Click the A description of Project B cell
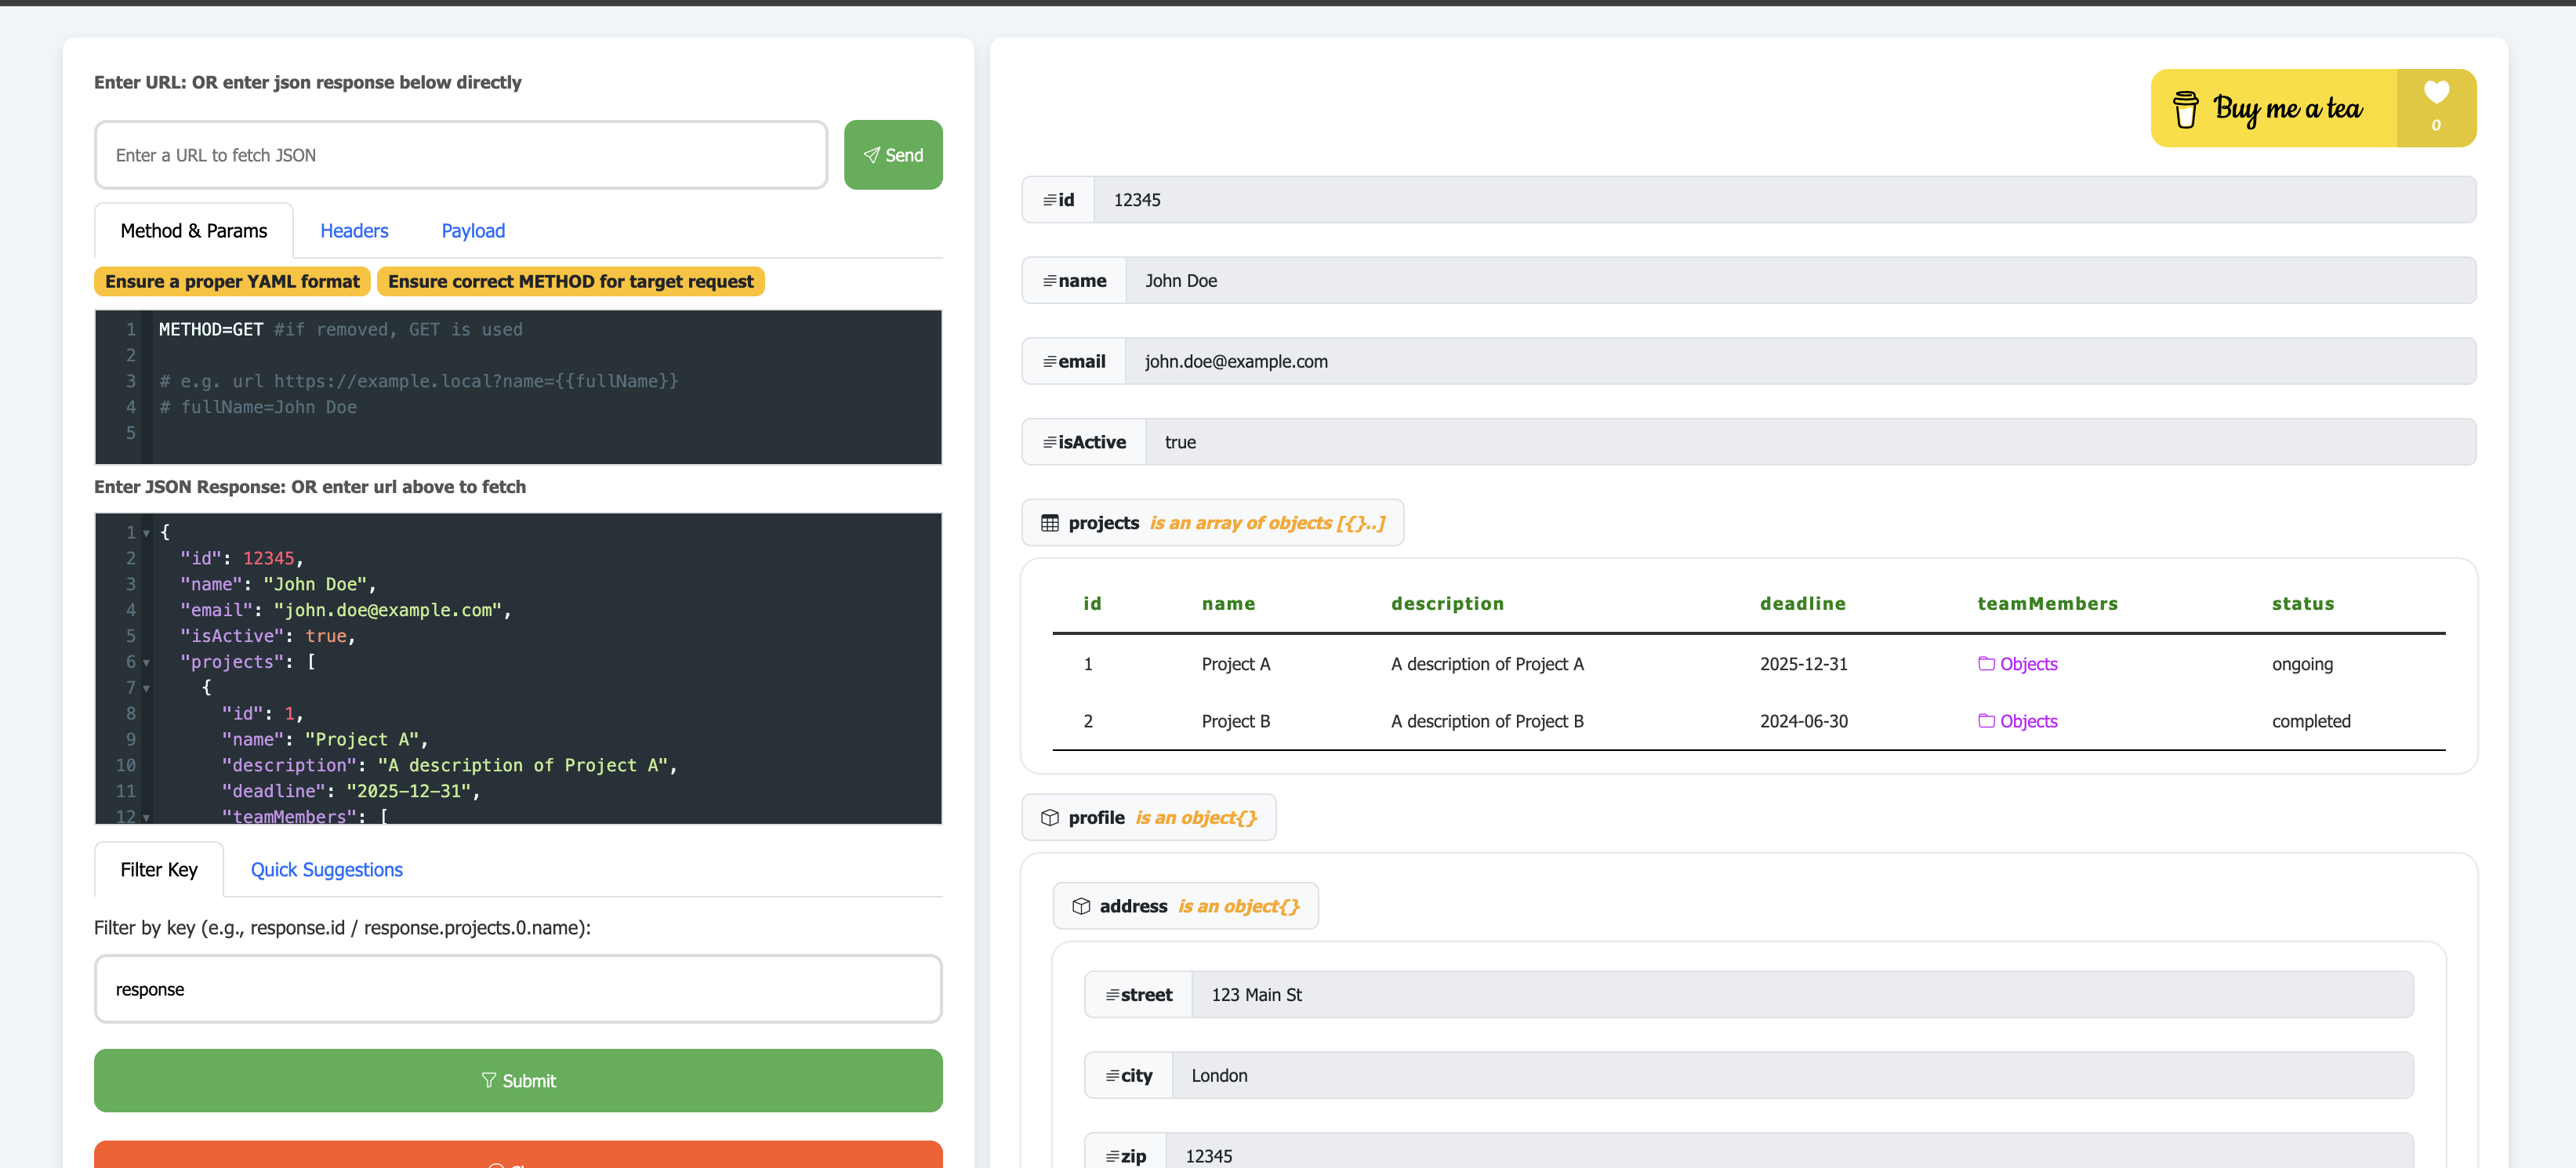The width and height of the screenshot is (2576, 1168). tap(1487, 721)
